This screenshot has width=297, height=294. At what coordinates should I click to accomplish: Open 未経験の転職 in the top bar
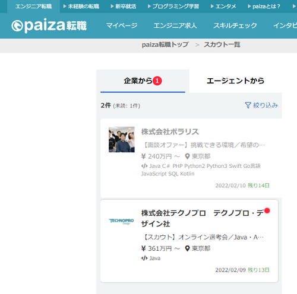(x=81, y=7)
